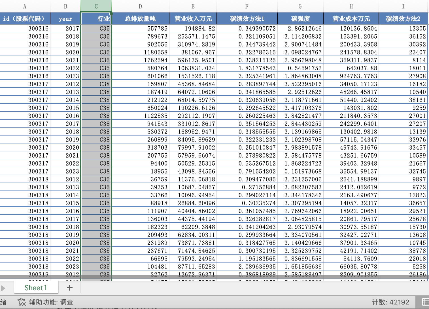Pick the cell with 3.983891578
Screen dimensions: 429x309
click(x=300, y=147)
